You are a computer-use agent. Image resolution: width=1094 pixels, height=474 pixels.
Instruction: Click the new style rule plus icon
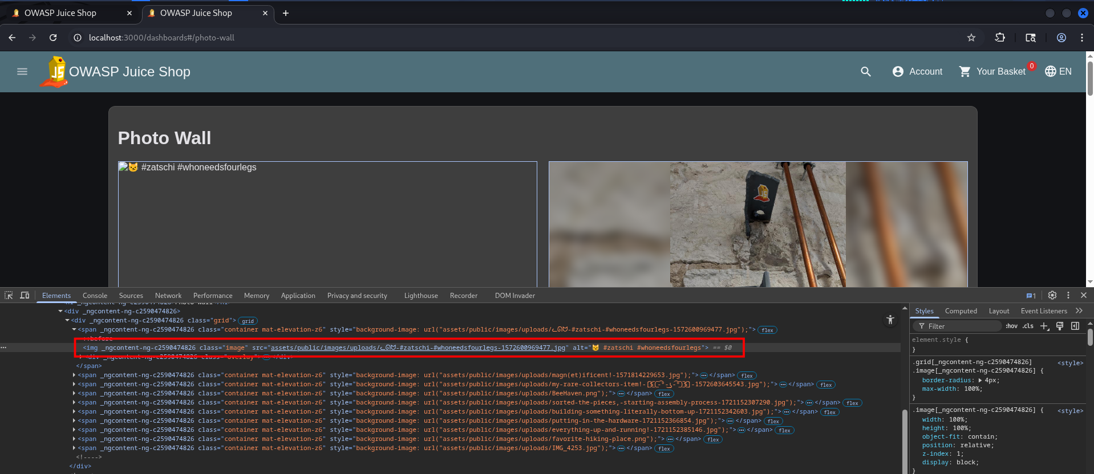pos(1044,326)
